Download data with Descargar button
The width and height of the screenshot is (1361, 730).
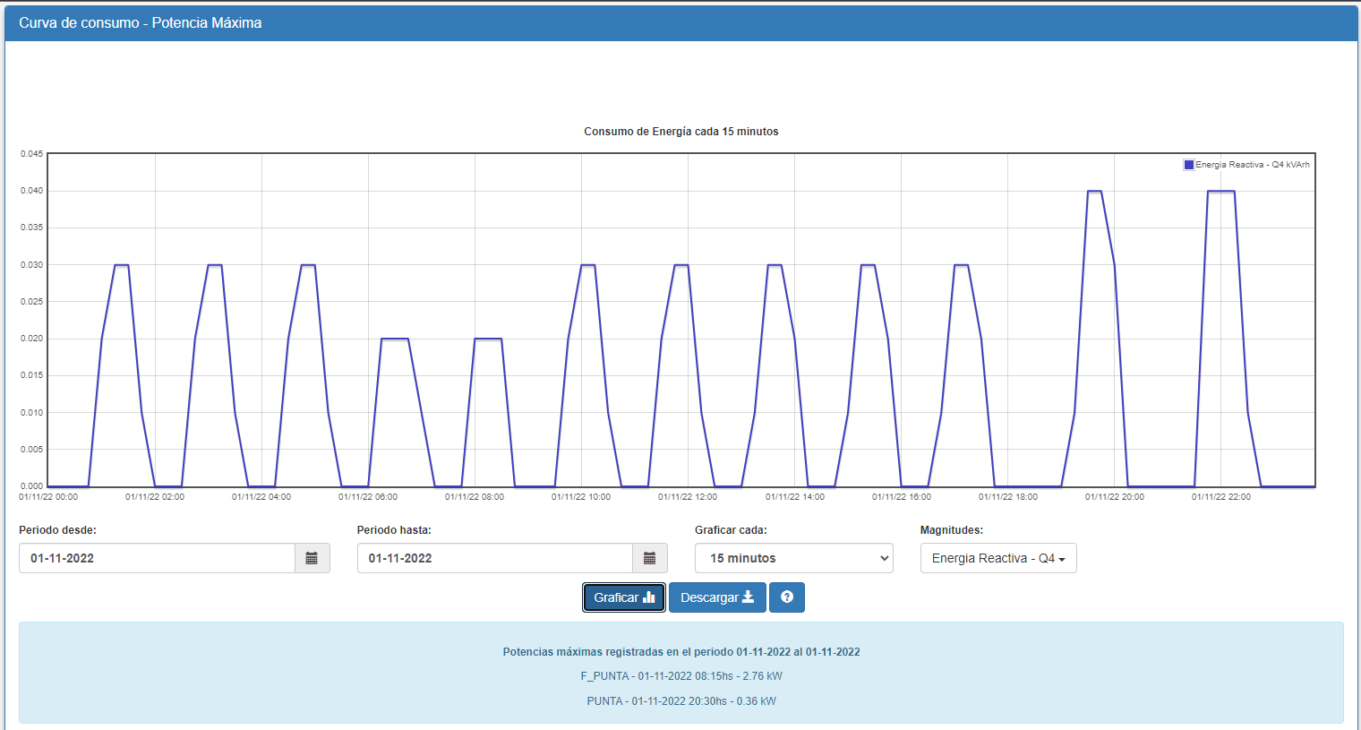tap(717, 597)
